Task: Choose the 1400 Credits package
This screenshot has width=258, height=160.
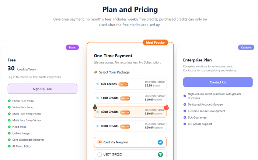Action: click(x=130, y=98)
